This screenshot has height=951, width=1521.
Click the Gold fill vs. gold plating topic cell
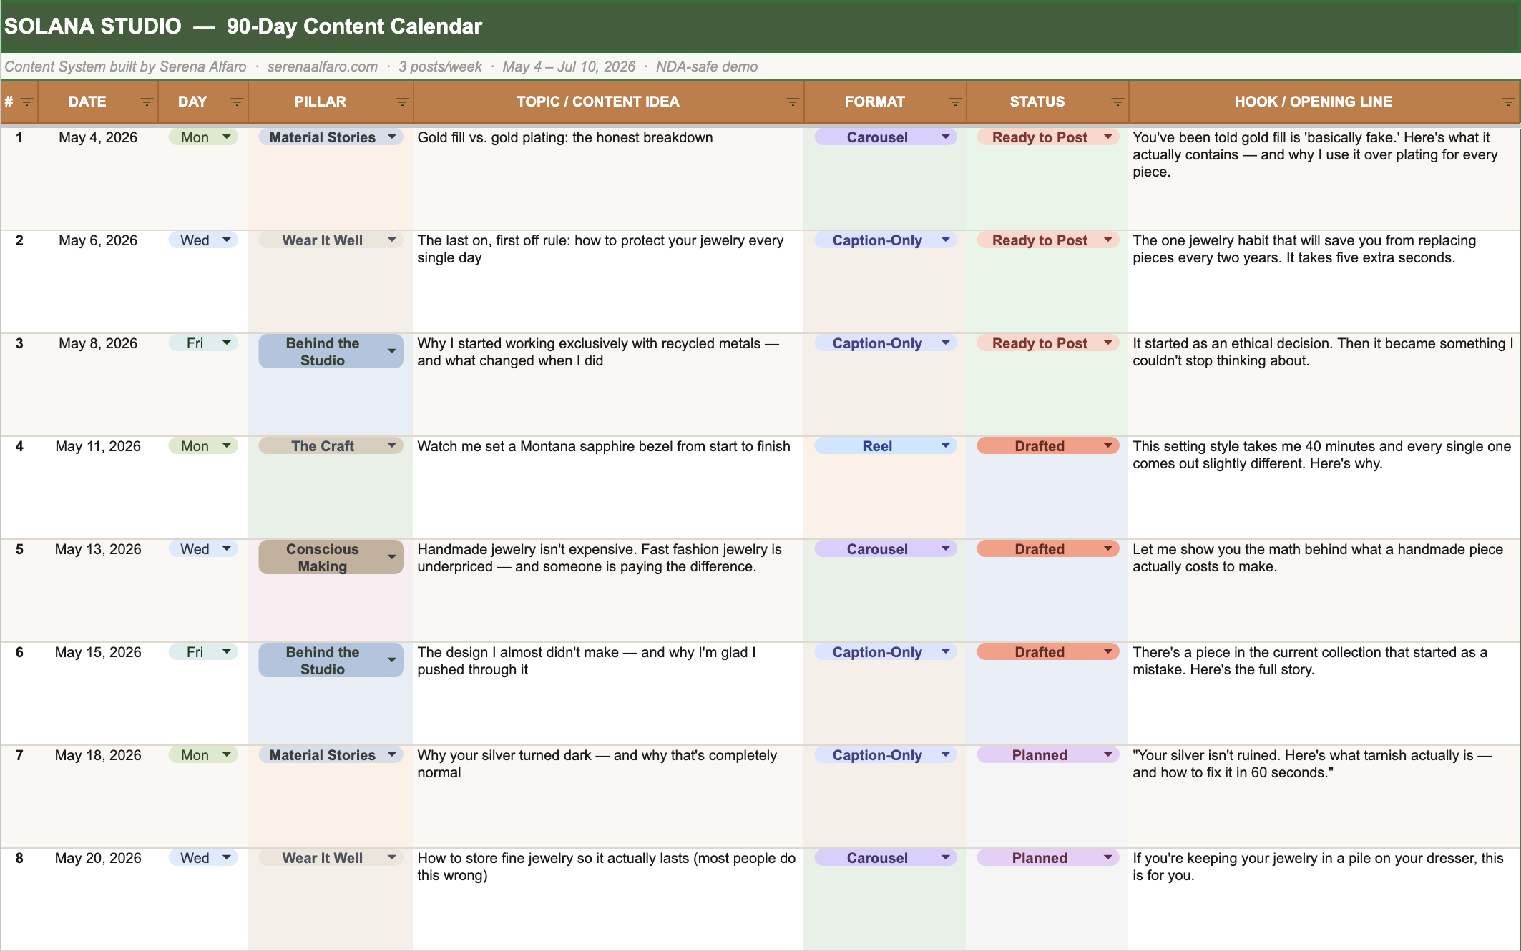[565, 137]
